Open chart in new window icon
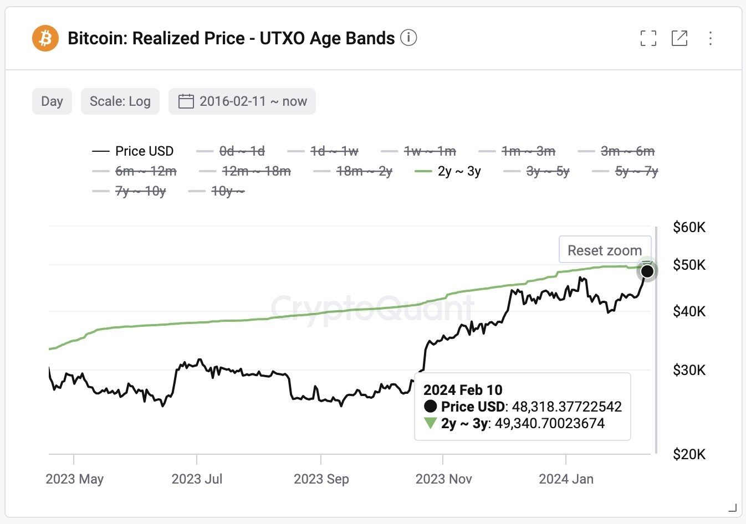This screenshot has width=746, height=524. click(x=679, y=38)
